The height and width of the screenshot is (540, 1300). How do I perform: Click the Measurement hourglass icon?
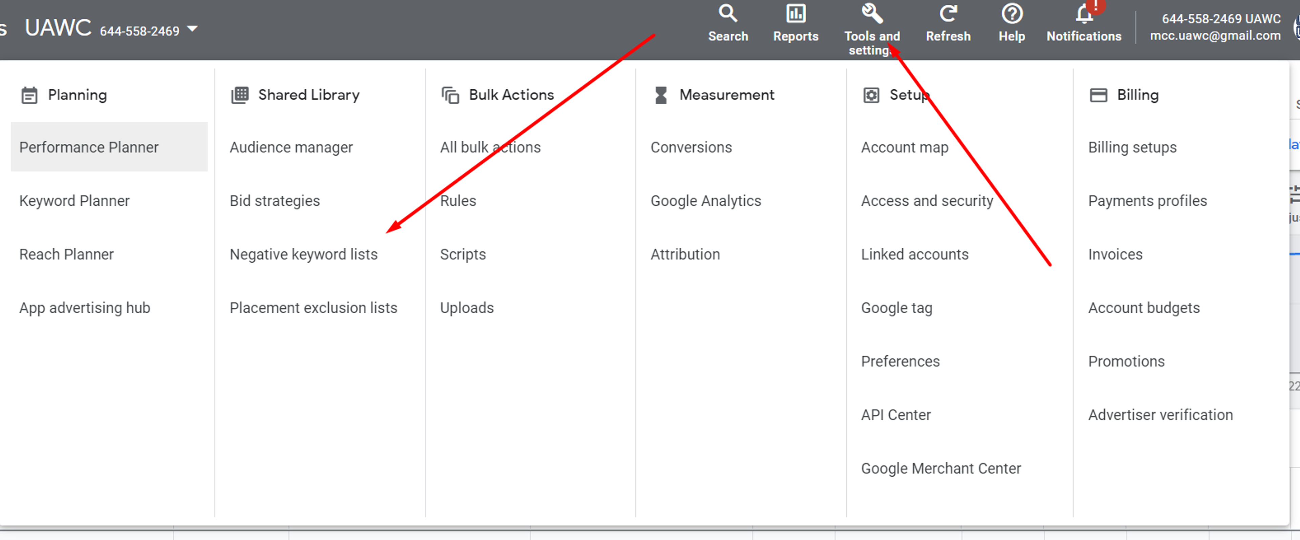[660, 95]
